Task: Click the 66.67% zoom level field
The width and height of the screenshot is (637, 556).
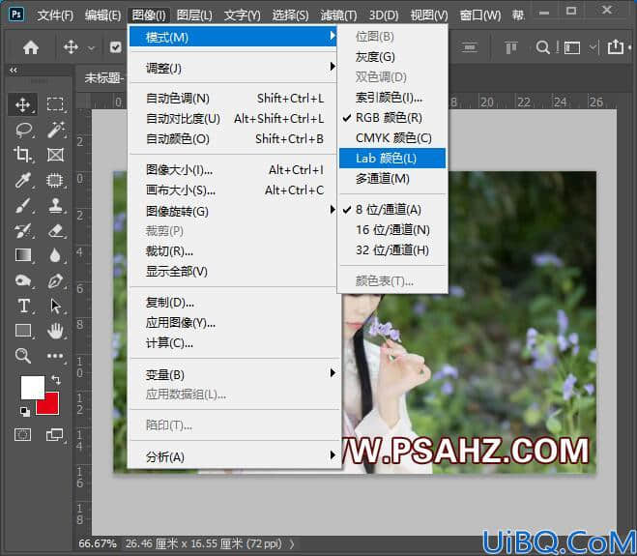Action: 98,544
